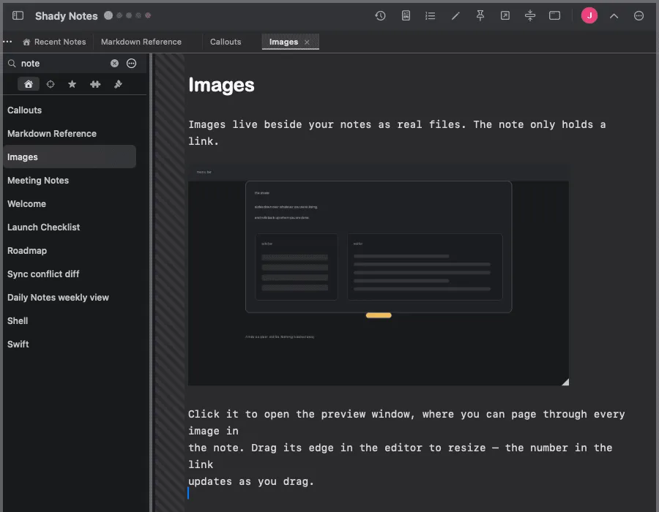Clear the search text with the X button

[114, 64]
